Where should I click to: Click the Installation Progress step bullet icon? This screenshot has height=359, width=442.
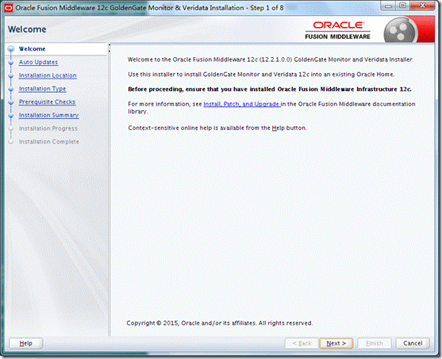click(x=11, y=128)
